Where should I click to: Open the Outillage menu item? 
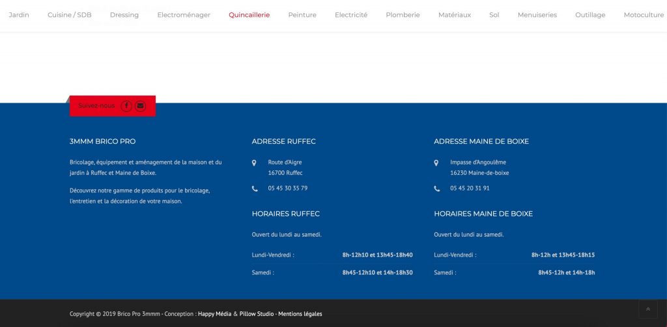[590, 15]
